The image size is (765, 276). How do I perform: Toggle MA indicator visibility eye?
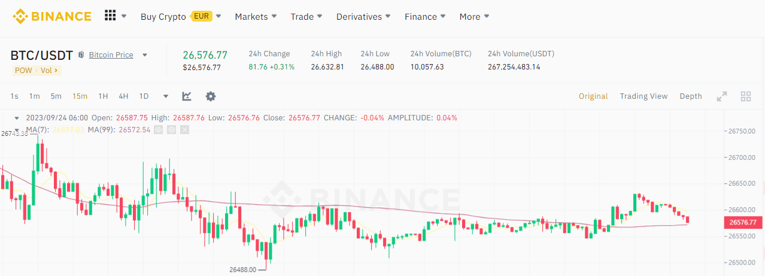coord(159,129)
